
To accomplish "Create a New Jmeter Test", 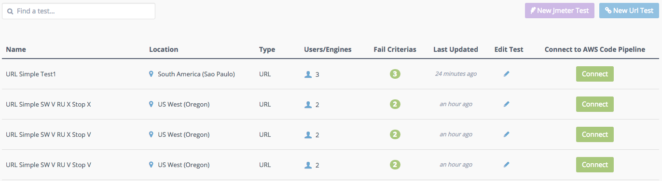I will (560, 11).
